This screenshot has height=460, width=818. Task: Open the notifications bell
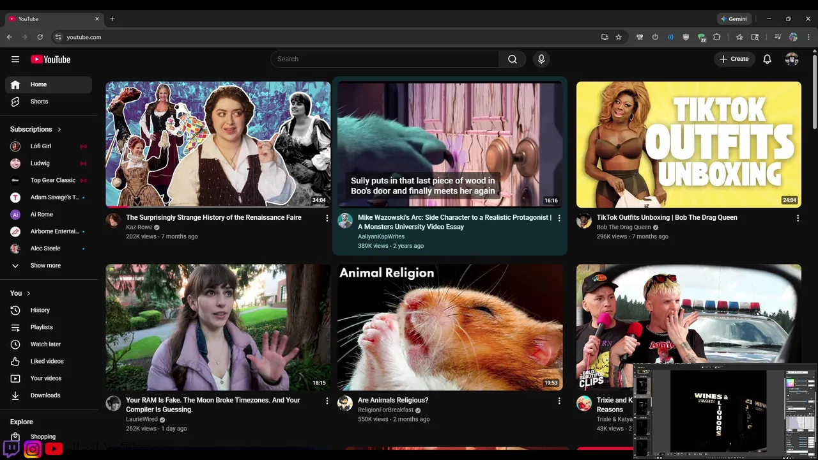coord(768,59)
